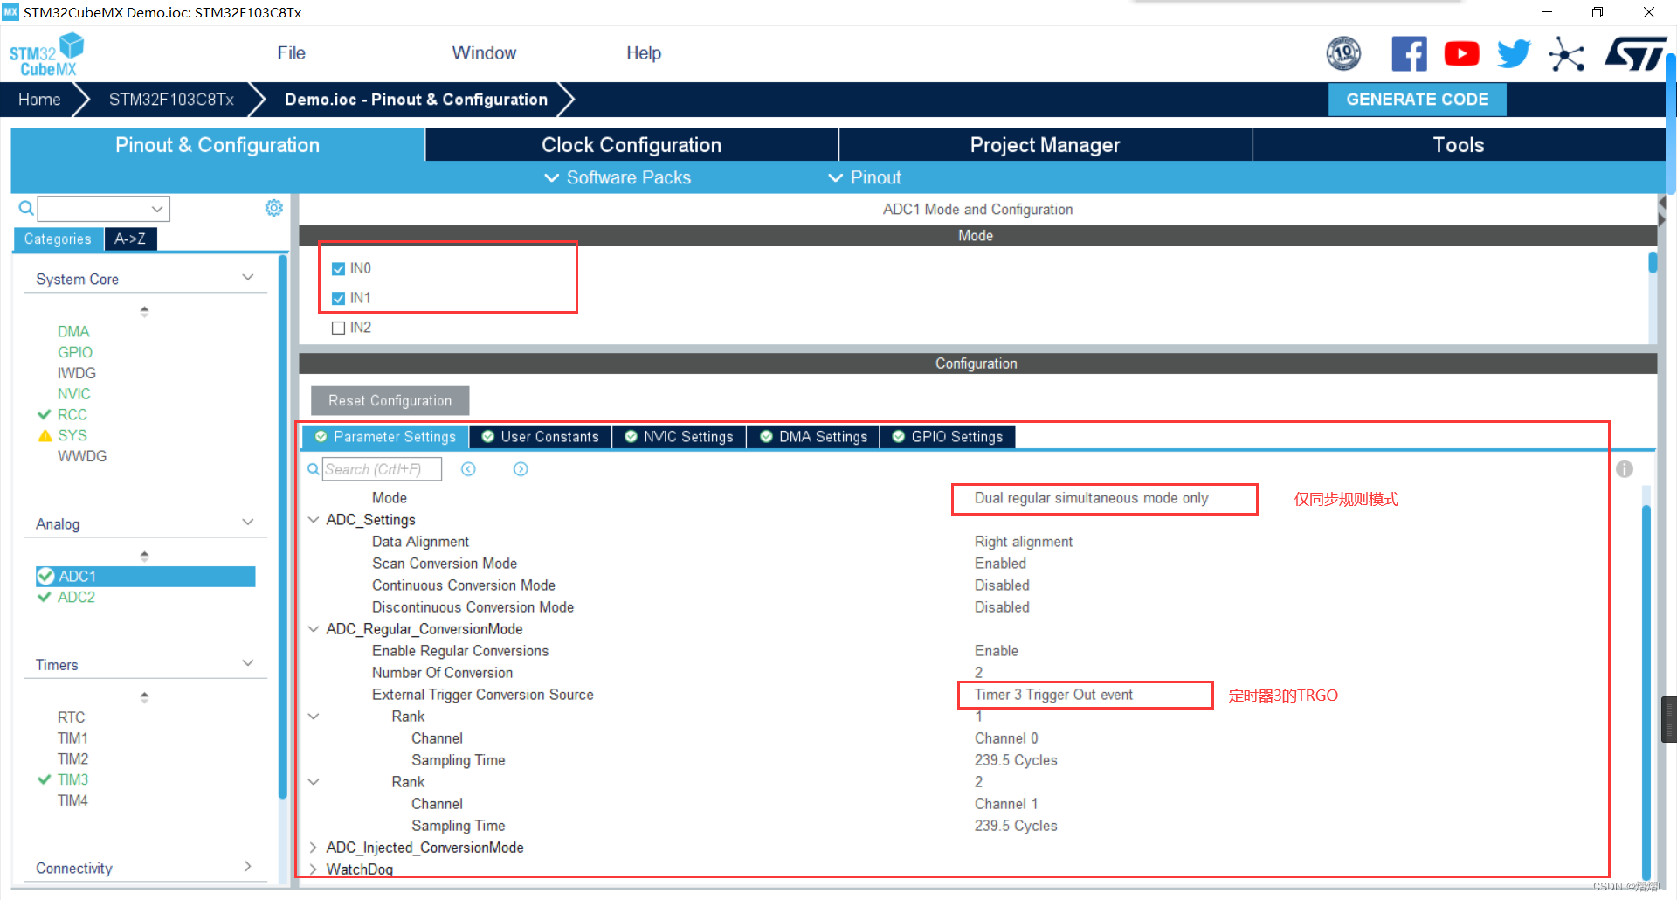The width and height of the screenshot is (1677, 900).
Task: Open the Software Packs dropdown
Action: point(618,177)
